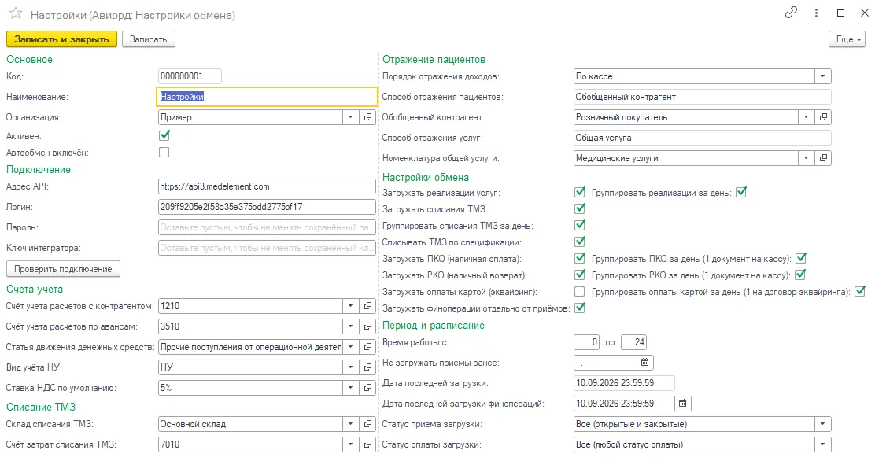
Task: Uncheck the 'Активен' checkbox
Action: tap(164, 135)
